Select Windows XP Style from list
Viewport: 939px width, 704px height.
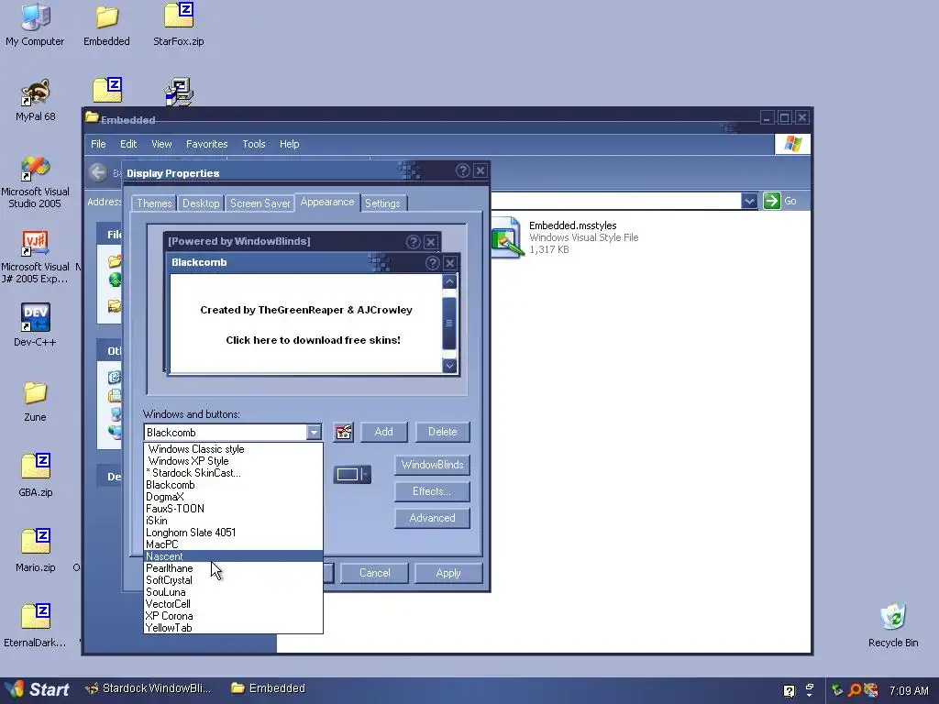pyautogui.click(x=234, y=461)
